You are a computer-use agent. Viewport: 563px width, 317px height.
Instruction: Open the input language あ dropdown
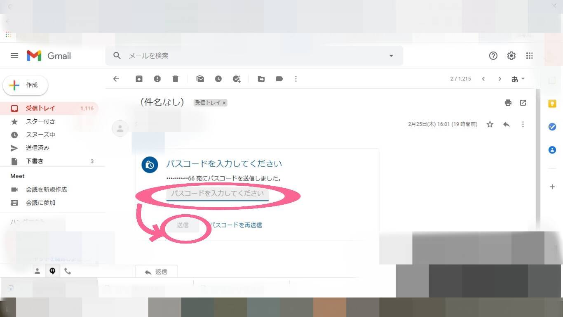(518, 79)
